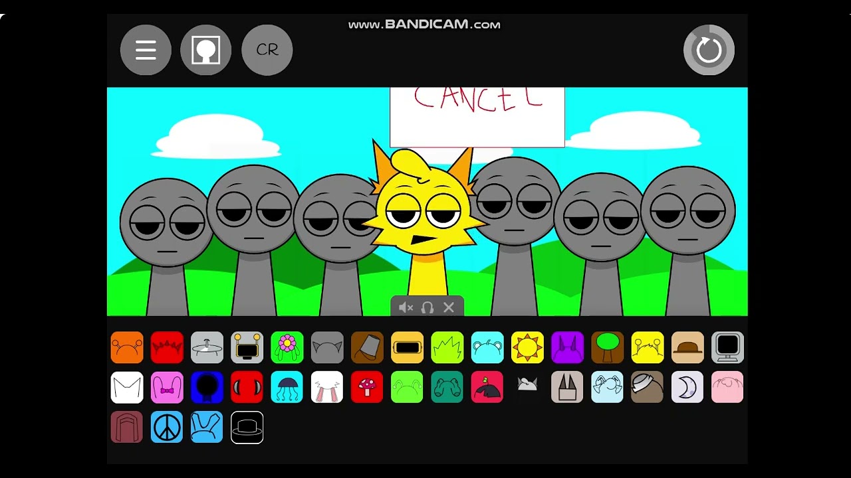
Task: Pick the maroon arch sound icon
Action: pyautogui.click(x=127, y=428)
